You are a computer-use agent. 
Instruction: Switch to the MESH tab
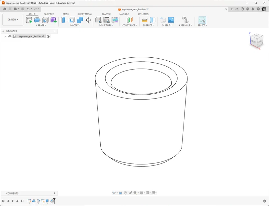click(x=66, y=14)
